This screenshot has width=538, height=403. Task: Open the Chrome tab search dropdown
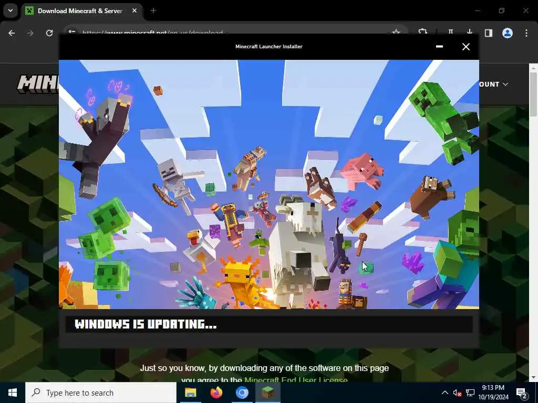11,10
